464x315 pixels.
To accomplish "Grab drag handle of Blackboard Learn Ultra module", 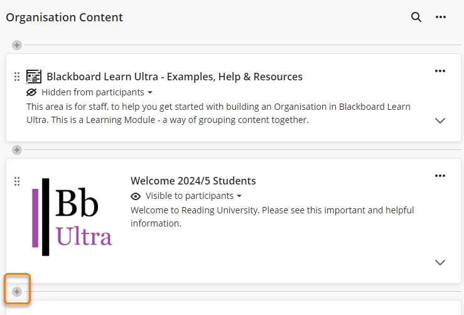I will pyautogui.click(x=17, y=77).
